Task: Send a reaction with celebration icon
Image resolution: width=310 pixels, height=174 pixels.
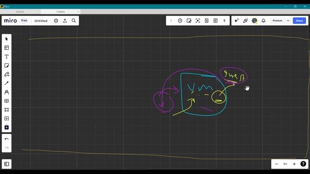Action: (246, 21)
